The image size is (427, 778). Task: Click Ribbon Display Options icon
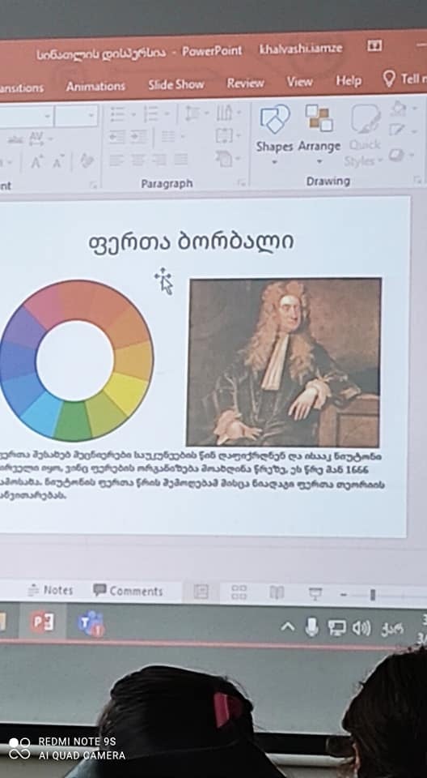tap(374, 45)
